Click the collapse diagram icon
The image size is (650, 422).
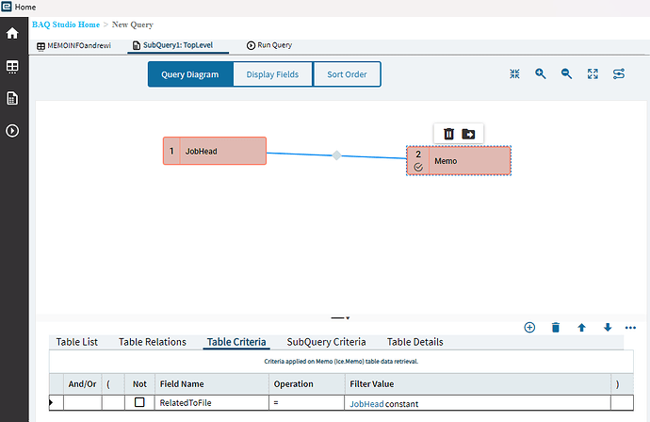point(514,73)
